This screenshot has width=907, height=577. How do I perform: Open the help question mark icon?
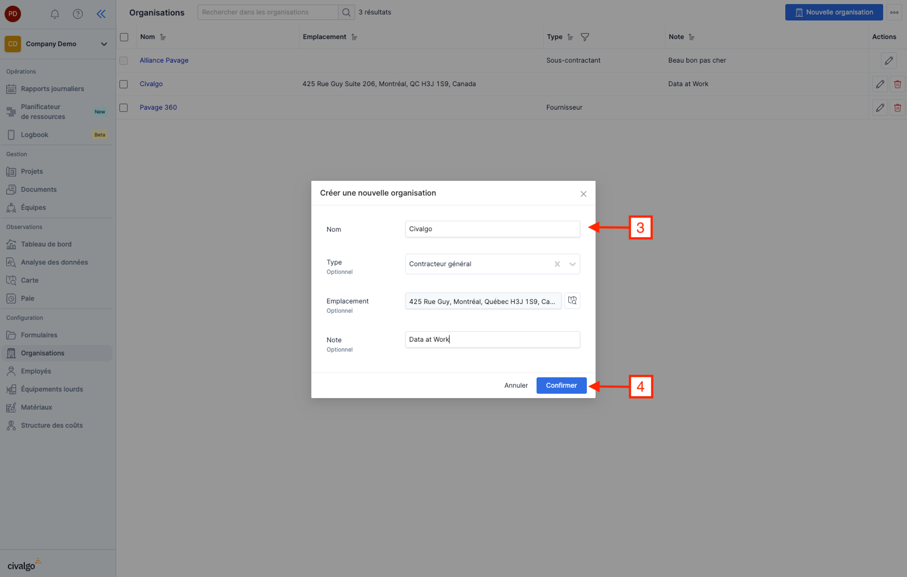[x=78, y=14]
